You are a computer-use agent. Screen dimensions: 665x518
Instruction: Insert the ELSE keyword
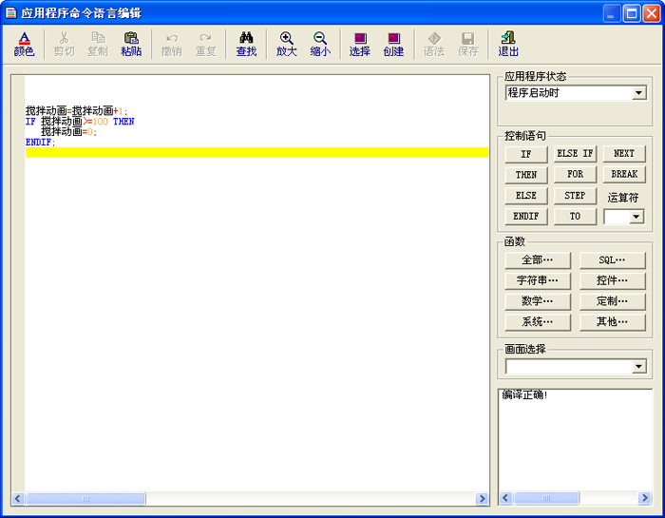pos(526,196)
